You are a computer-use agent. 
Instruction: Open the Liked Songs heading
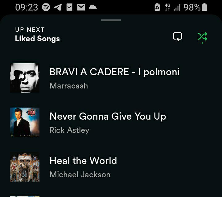point(37,39)
